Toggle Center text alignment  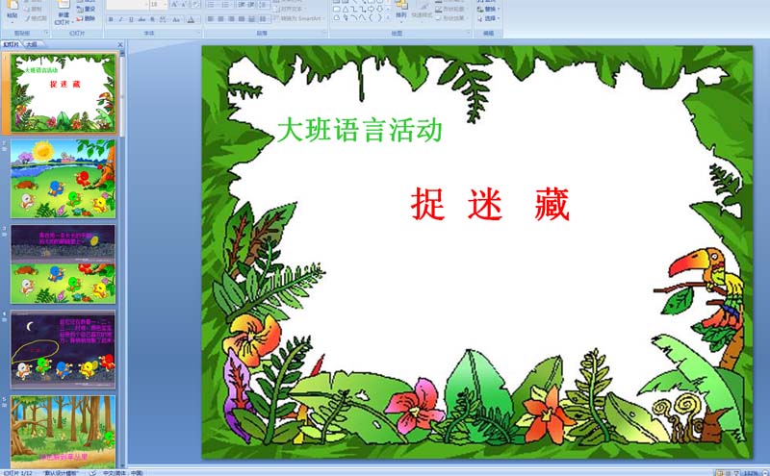(x=220, y=19)
